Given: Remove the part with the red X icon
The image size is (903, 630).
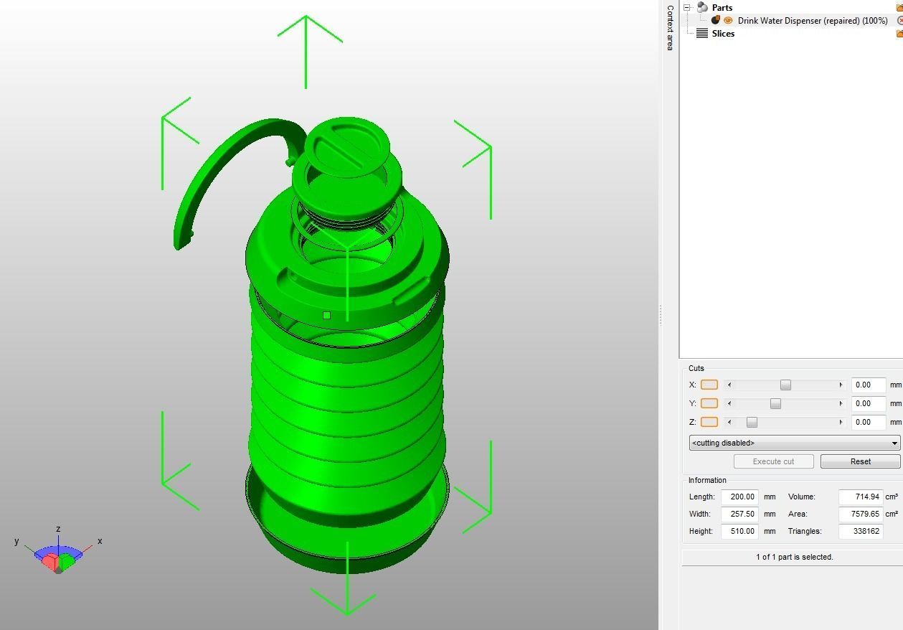Looking at the screenshot, I should coord(900,21).
